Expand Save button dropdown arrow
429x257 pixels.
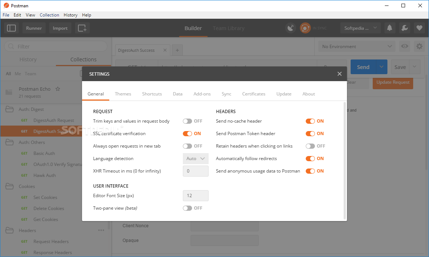pos(415,67)
